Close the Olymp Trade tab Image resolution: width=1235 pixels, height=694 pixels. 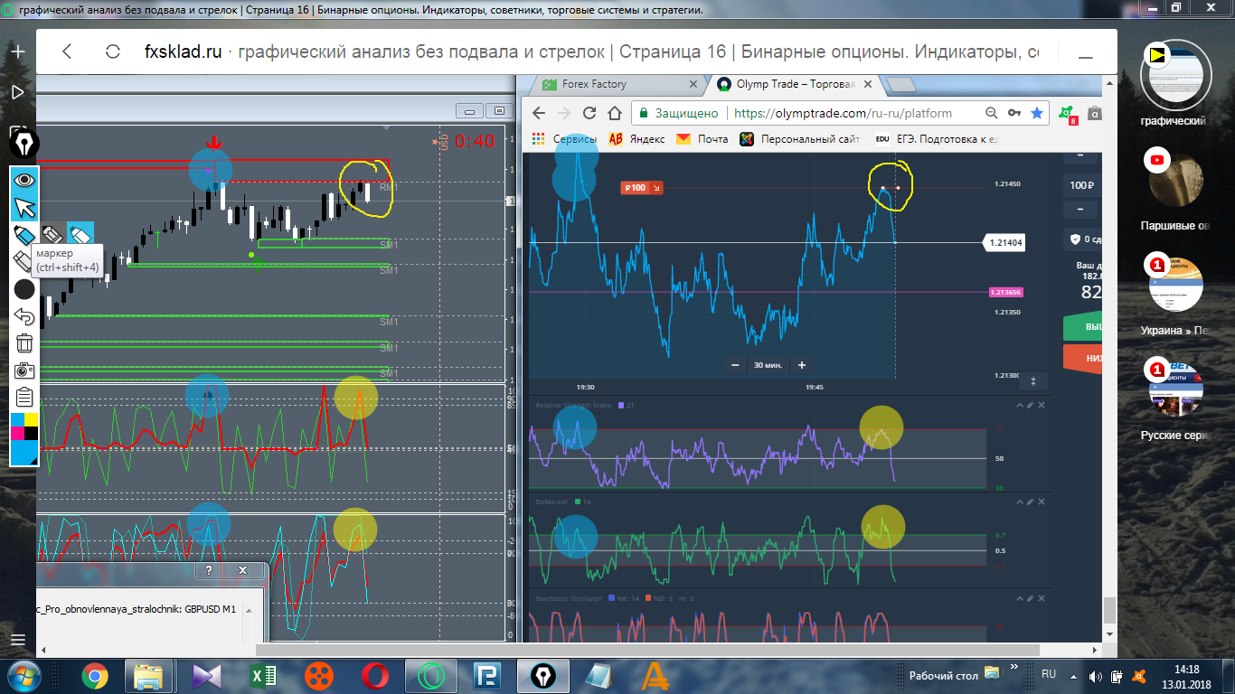coord(867,85)
